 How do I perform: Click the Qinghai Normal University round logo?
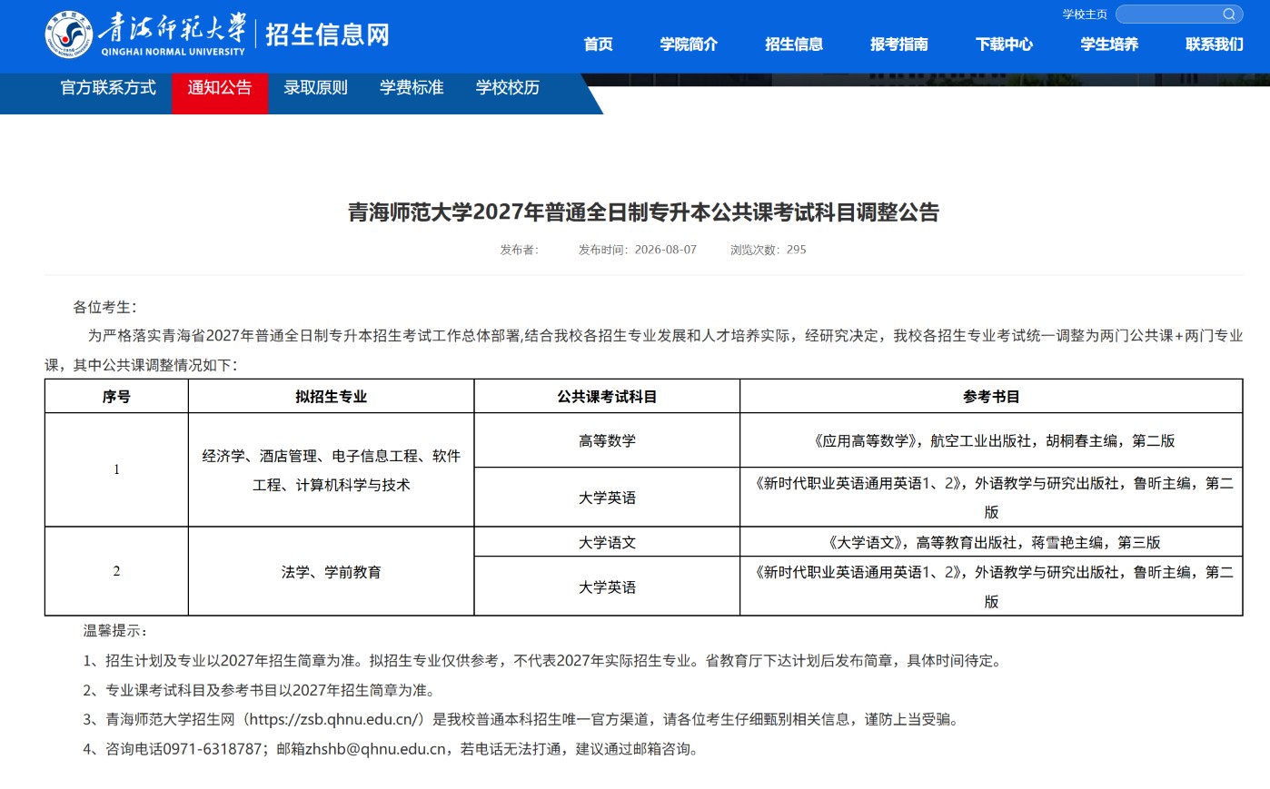click(x=69, y=35)
